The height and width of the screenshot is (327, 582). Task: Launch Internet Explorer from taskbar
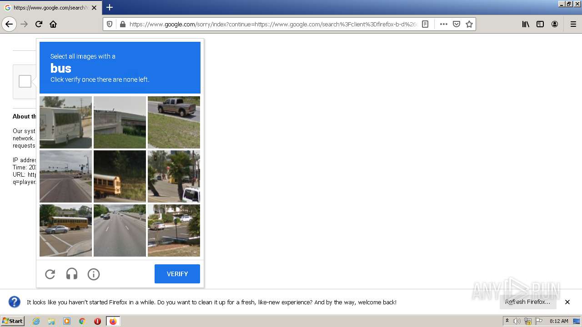[36, 321]
